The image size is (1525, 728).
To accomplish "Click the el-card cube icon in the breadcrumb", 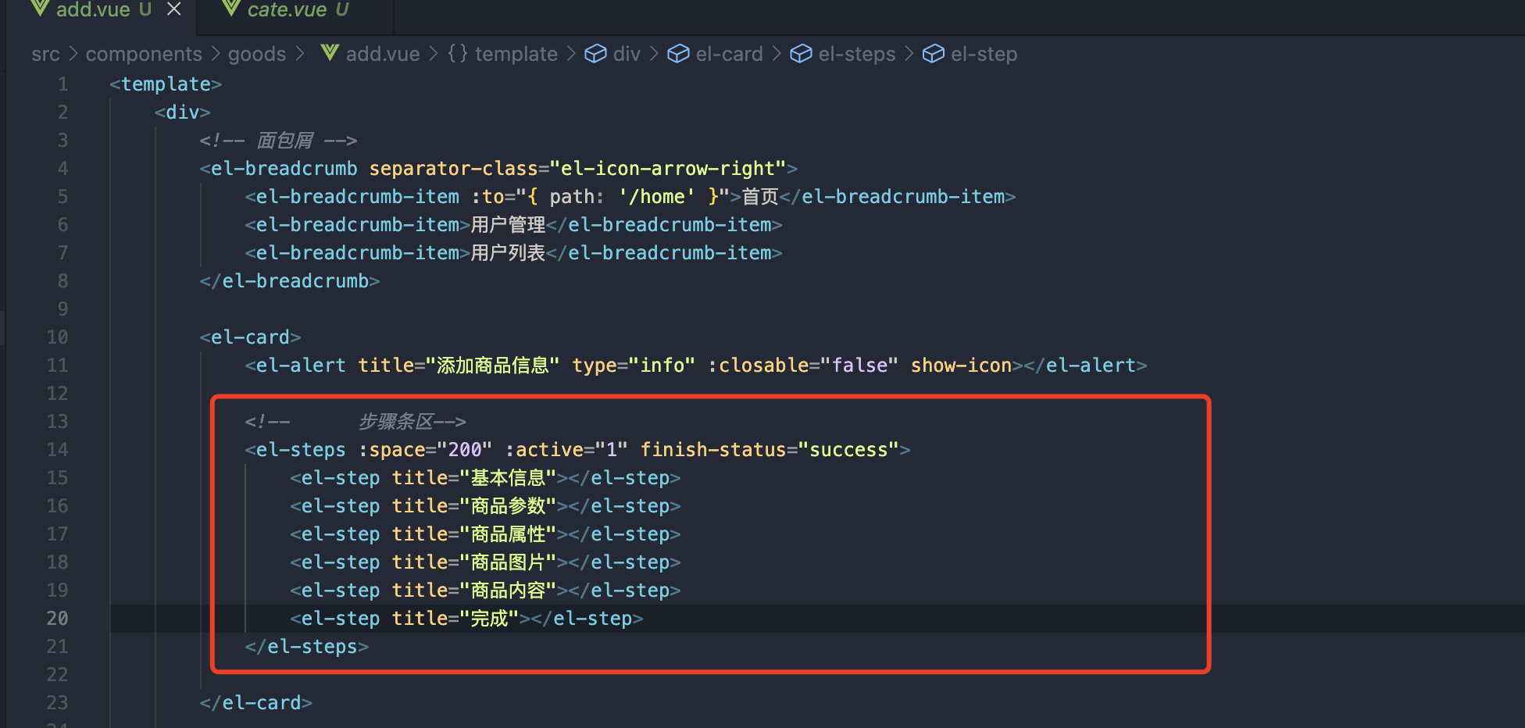I will 678,53.
